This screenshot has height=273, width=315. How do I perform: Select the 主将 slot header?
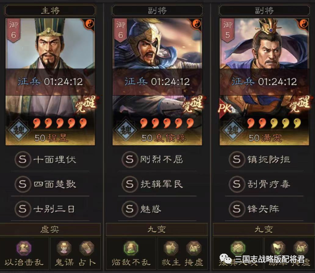[50, 11]
